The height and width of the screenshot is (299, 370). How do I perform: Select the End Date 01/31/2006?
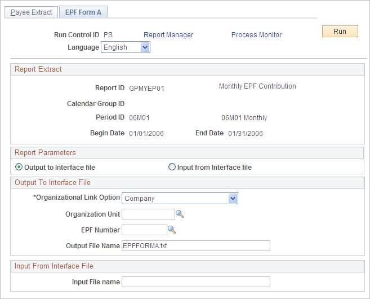tap(246, 134)
